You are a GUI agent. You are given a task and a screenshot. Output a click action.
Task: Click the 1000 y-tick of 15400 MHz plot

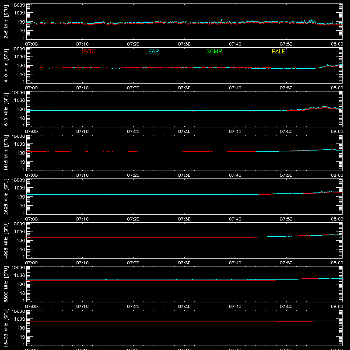[x=20, y=319]
